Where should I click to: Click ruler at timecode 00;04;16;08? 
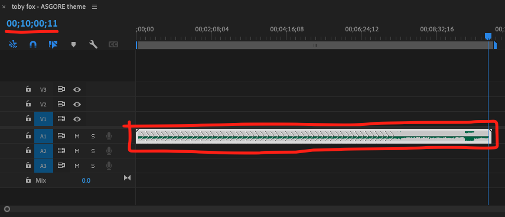coord(287,30)
